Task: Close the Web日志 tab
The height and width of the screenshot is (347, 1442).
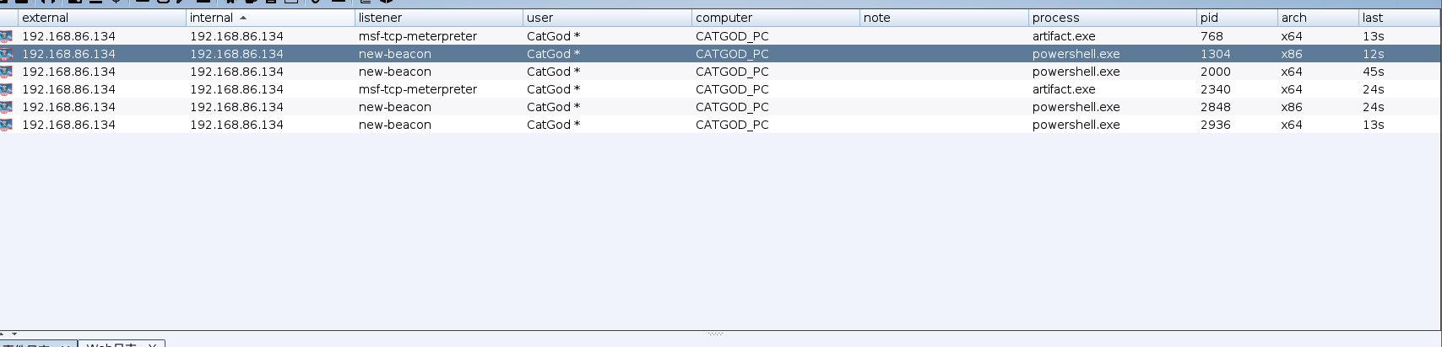Action: (x=153, y=344)
